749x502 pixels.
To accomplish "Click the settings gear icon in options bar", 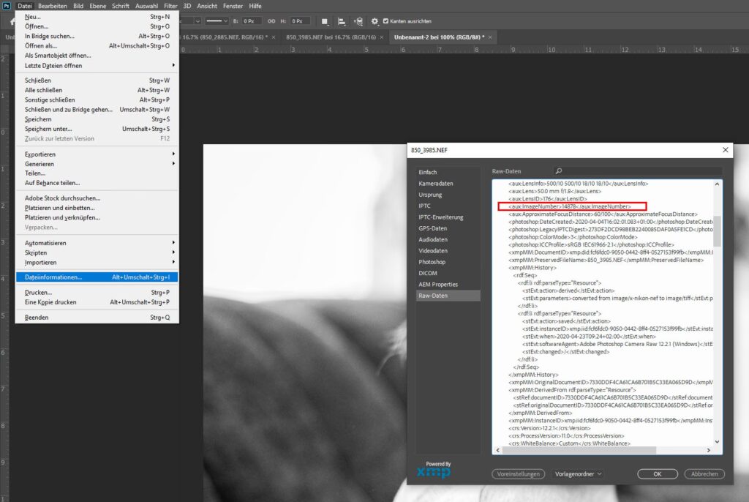I will pos(375,21).
